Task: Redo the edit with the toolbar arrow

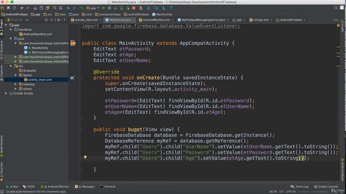Action: tap(28, 8)
